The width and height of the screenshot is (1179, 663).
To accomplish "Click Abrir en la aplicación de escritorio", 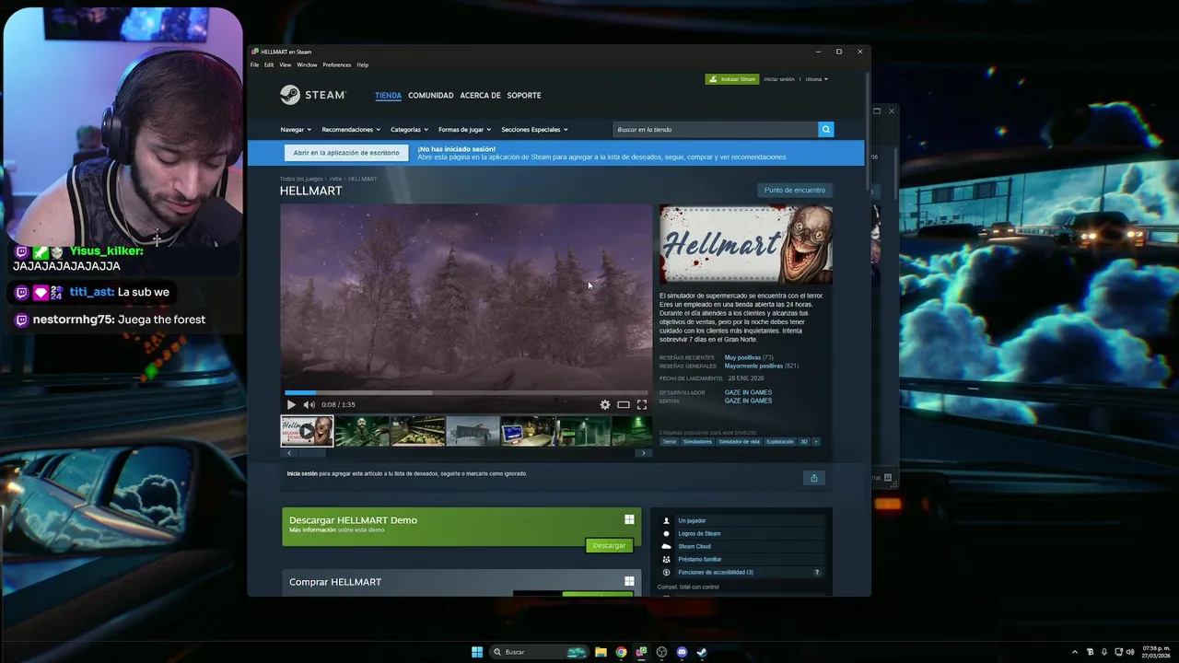I will click(x=346, y=153).
